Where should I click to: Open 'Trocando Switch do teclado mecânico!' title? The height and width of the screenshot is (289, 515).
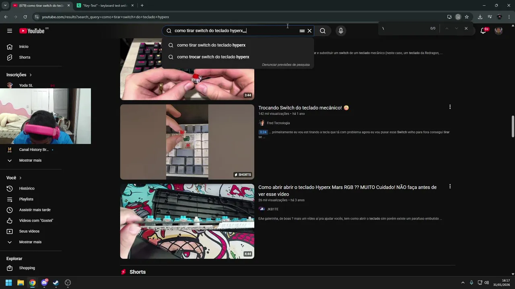[303, 108]
